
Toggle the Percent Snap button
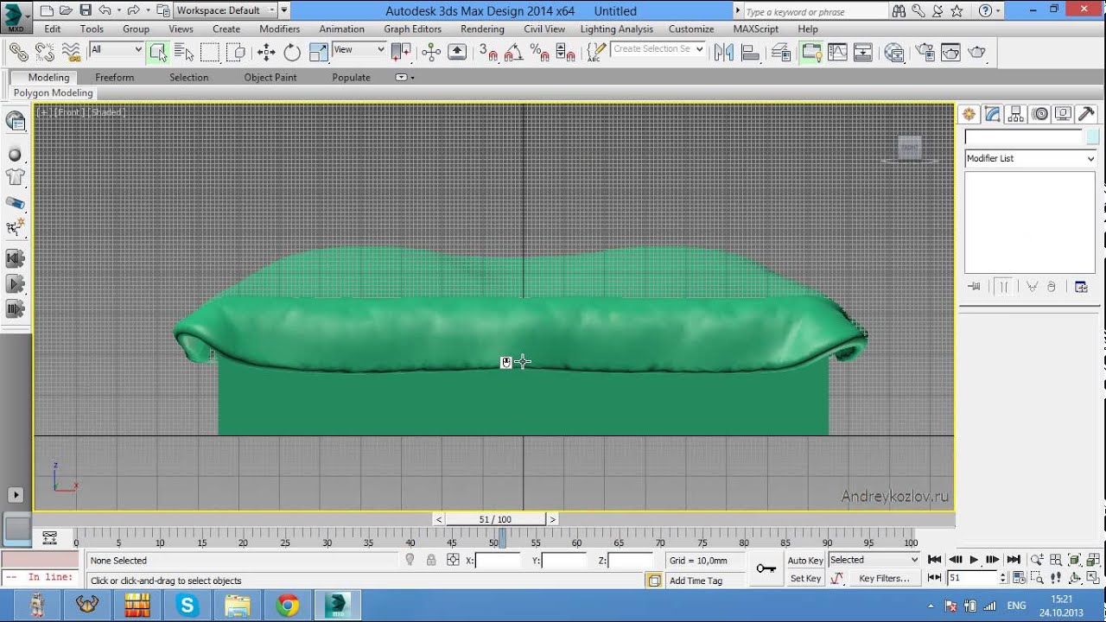point(540,52)
